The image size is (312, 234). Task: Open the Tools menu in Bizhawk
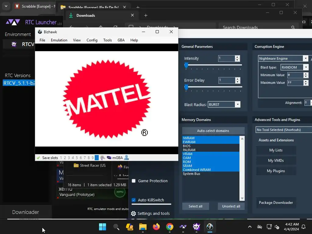[108, 40]
